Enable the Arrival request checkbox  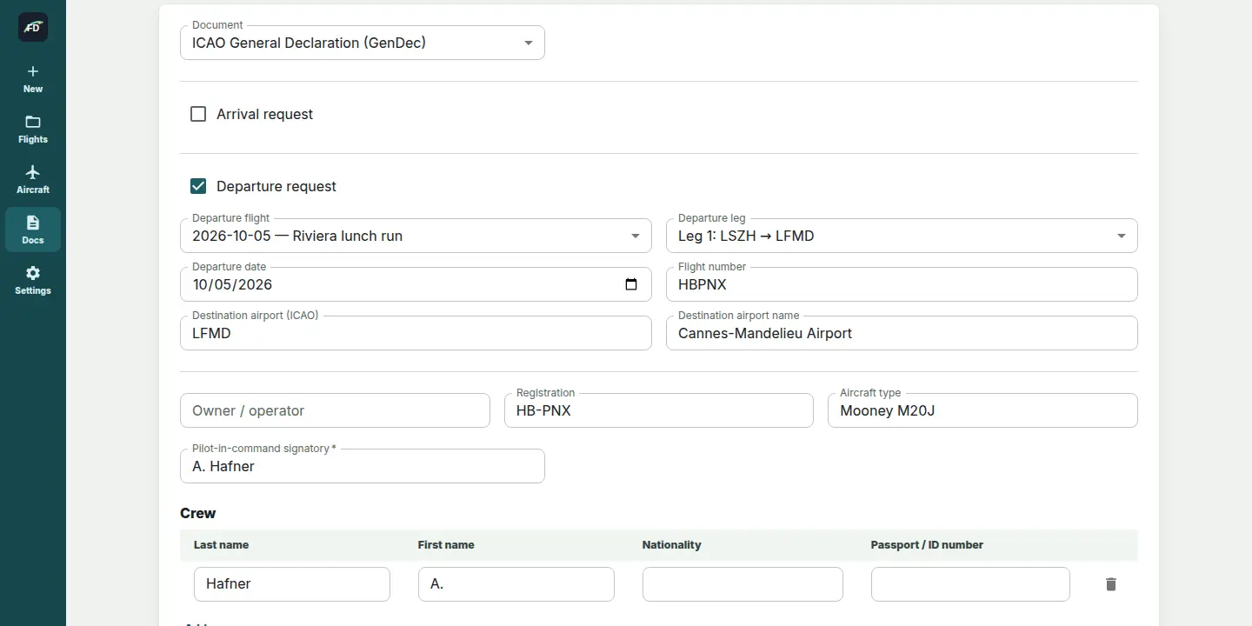(198, 114)
